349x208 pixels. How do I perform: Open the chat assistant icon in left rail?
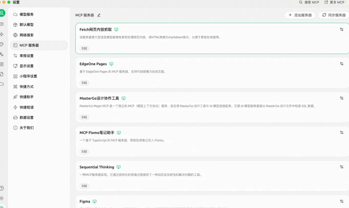(2, 24)
